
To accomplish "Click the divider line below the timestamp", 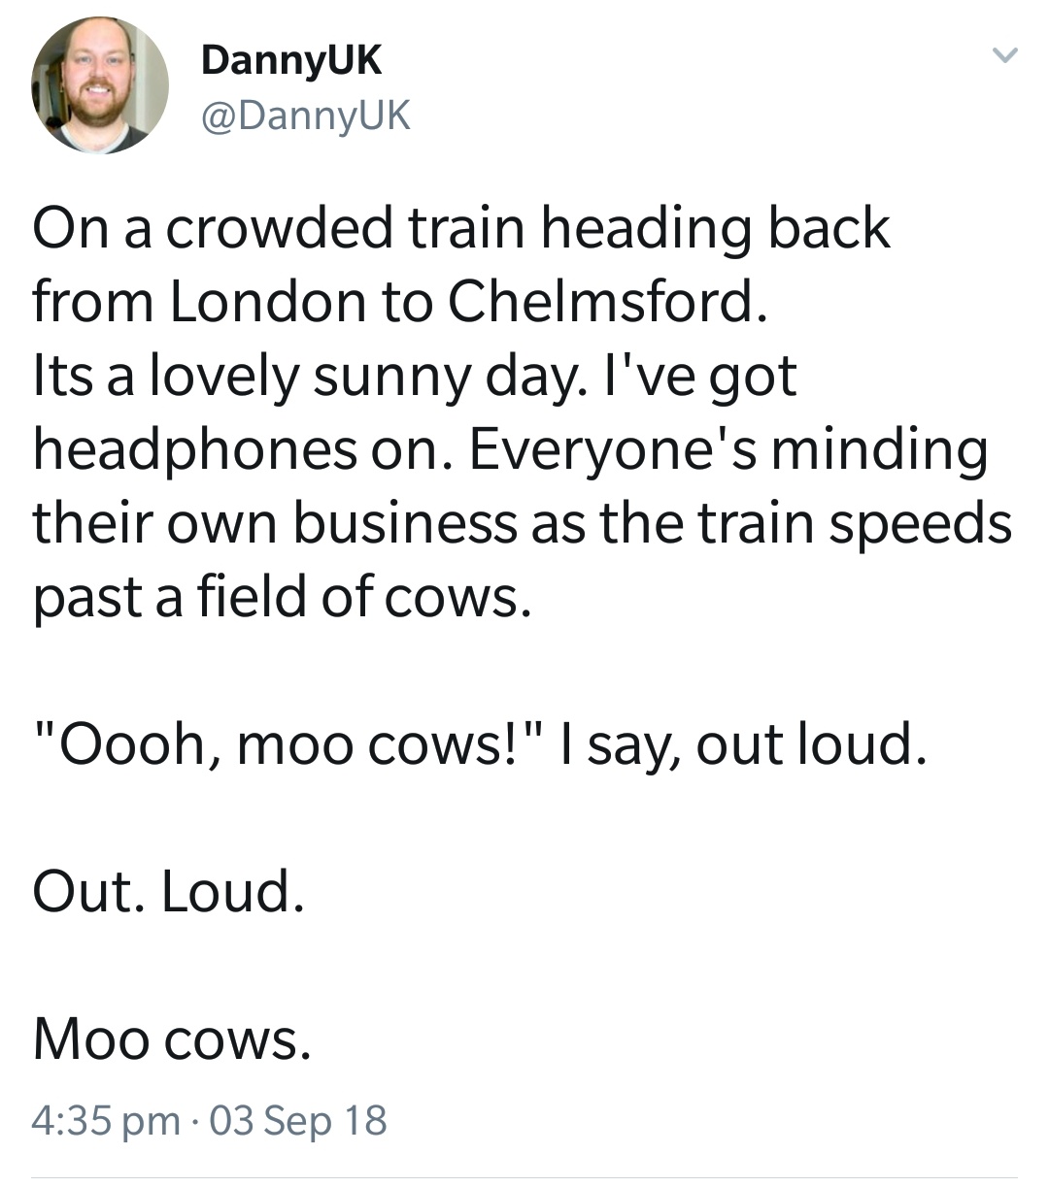I will click(524, 1179).
